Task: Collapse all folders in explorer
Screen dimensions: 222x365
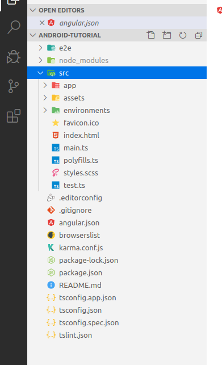Action: tap(199, 35)
